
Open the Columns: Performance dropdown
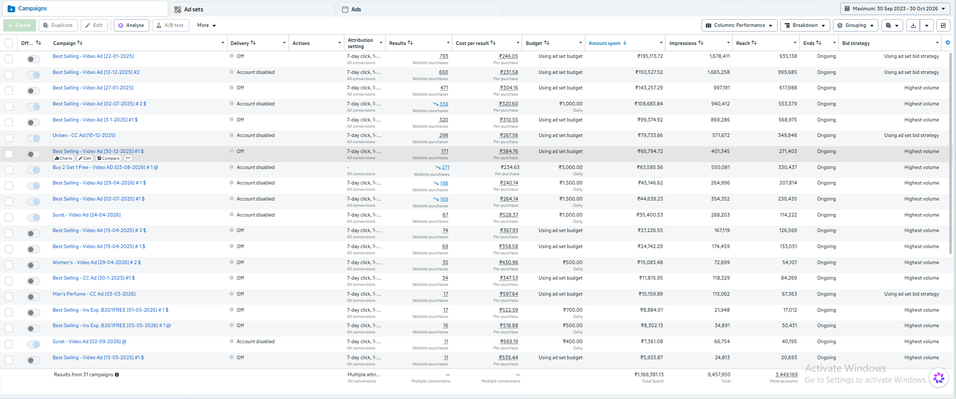[739, 25]
